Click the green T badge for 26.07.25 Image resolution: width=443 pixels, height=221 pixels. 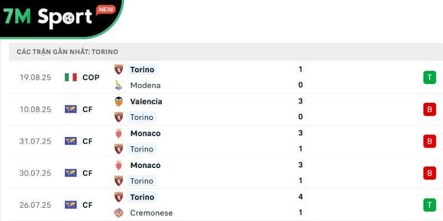coord(429,205)
